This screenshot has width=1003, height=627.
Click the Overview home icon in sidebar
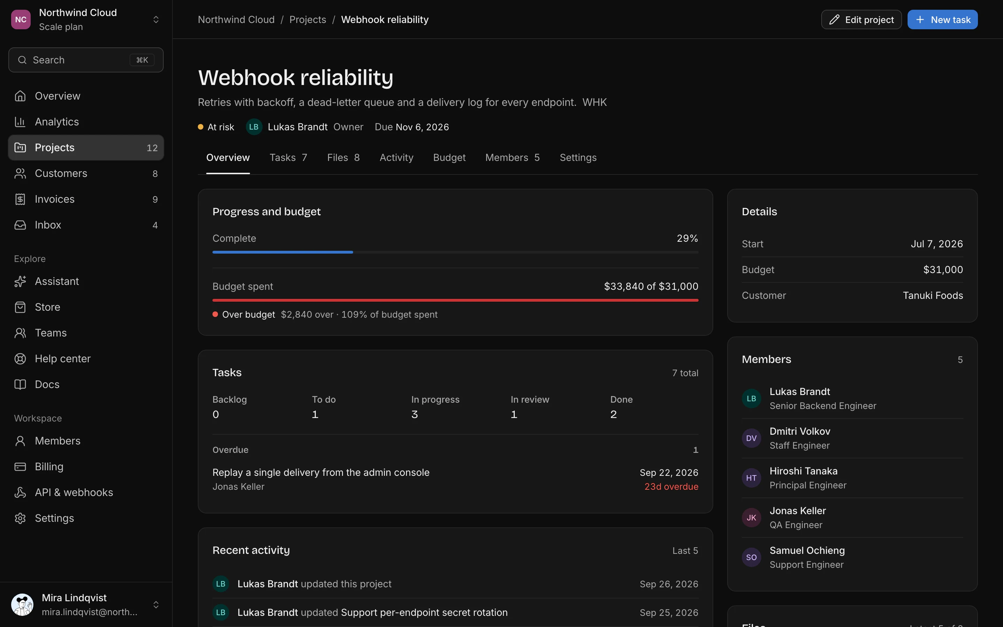coord(20,96)
